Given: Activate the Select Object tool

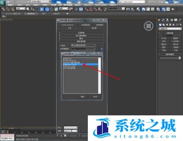Looking at the screenshot, I should [x=28, y=9].
